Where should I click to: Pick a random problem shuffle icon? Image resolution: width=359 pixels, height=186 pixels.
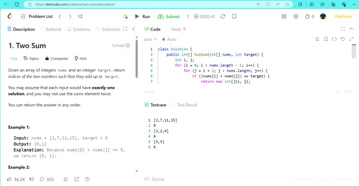(80, 17)
